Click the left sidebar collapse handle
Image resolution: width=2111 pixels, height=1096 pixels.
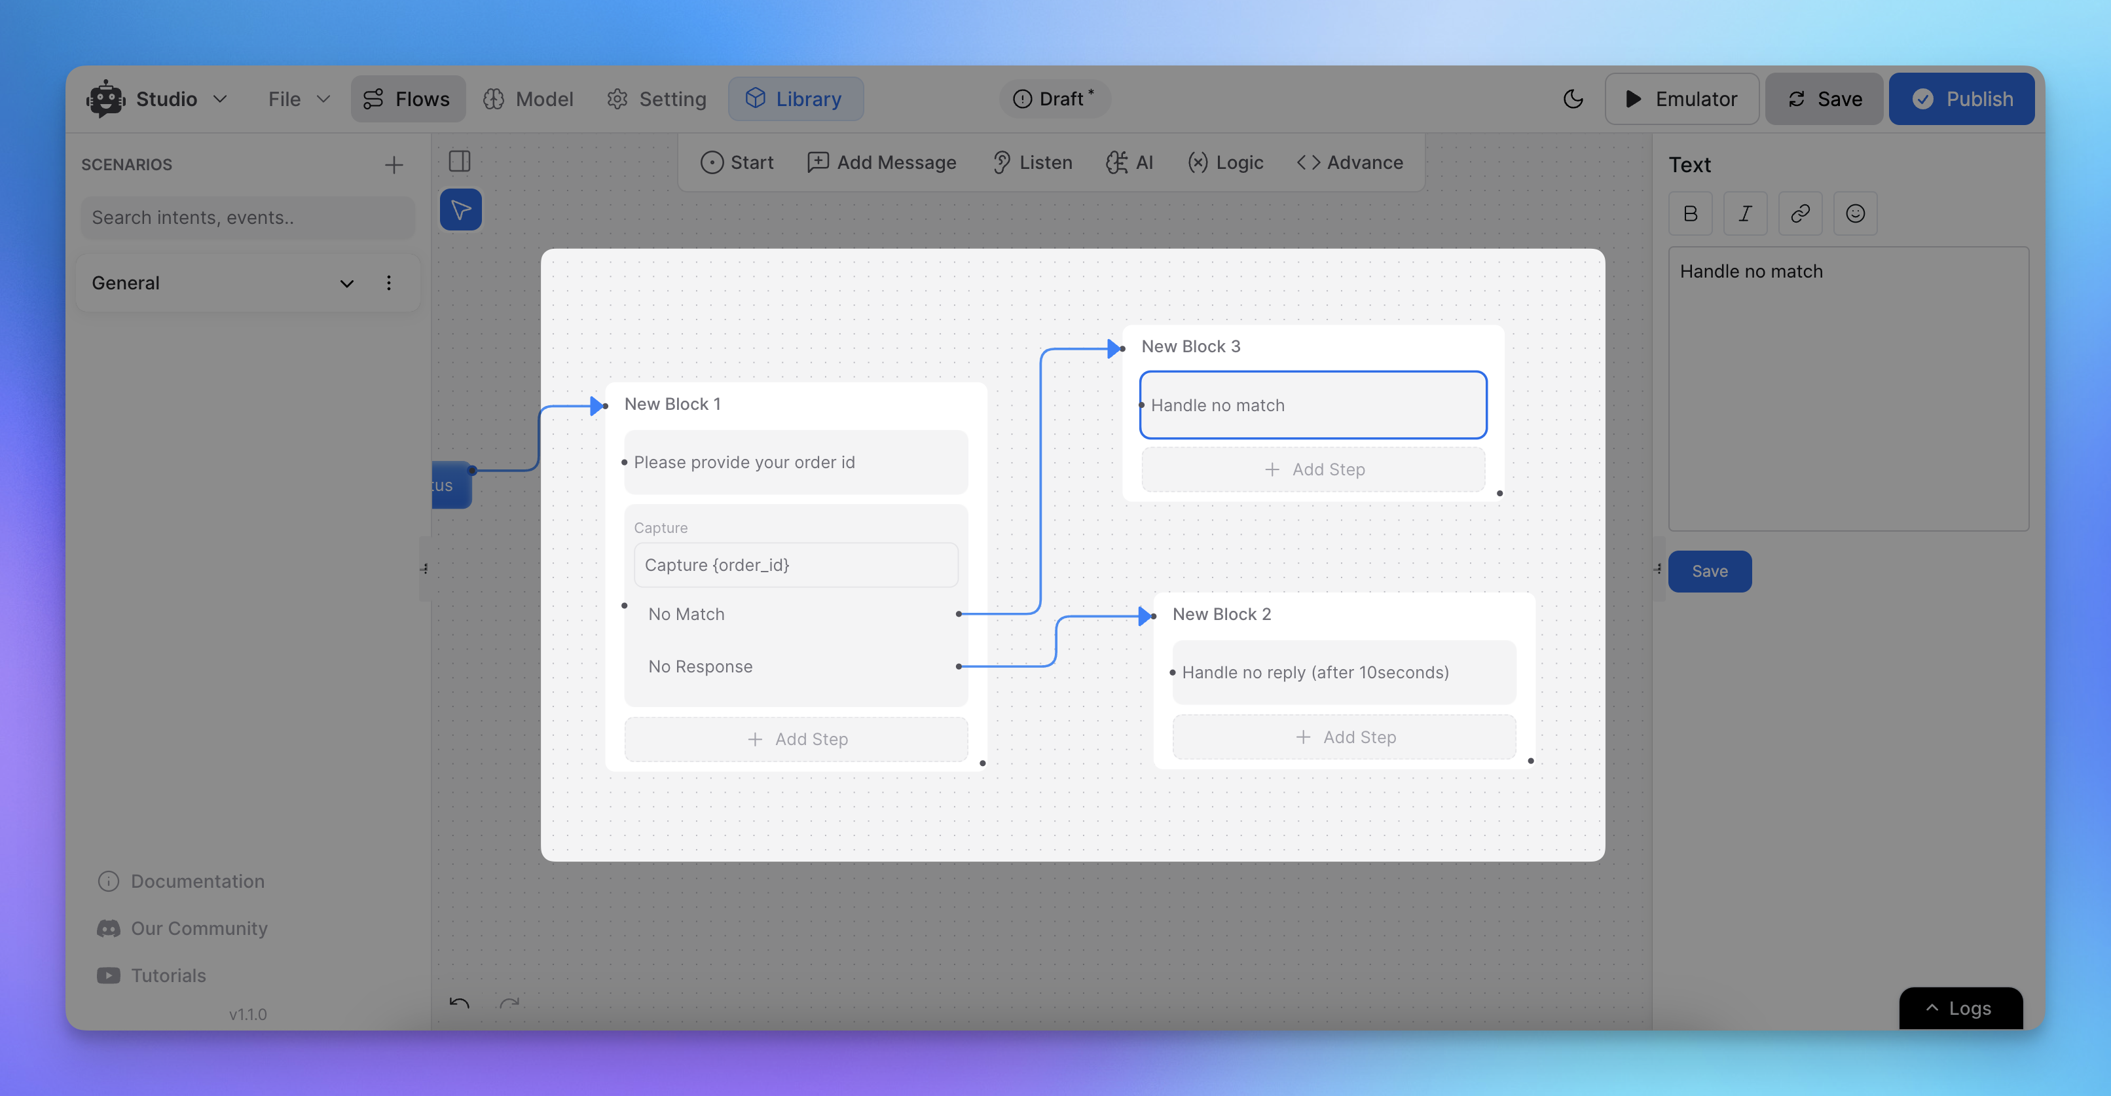point(424,570)
